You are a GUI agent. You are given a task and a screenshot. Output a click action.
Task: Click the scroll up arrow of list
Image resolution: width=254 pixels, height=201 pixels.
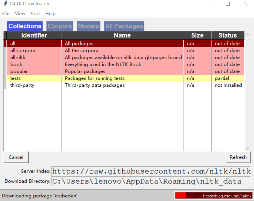[248, 34]
